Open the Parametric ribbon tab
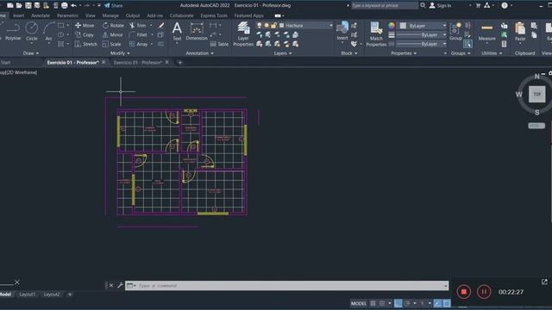This screenshot has width=552, height=310. (x=67, y=15)
